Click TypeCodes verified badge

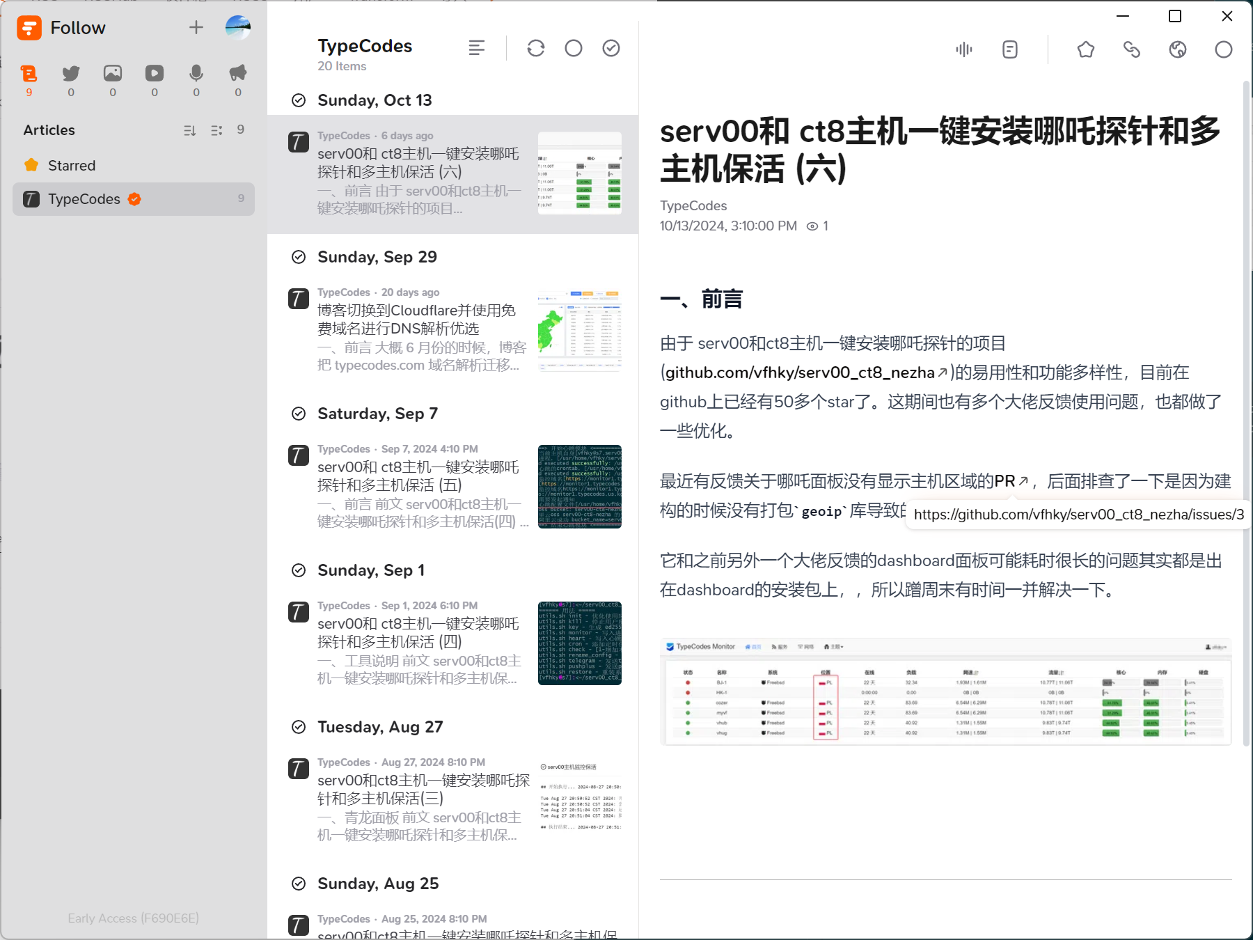pos(134,199)
